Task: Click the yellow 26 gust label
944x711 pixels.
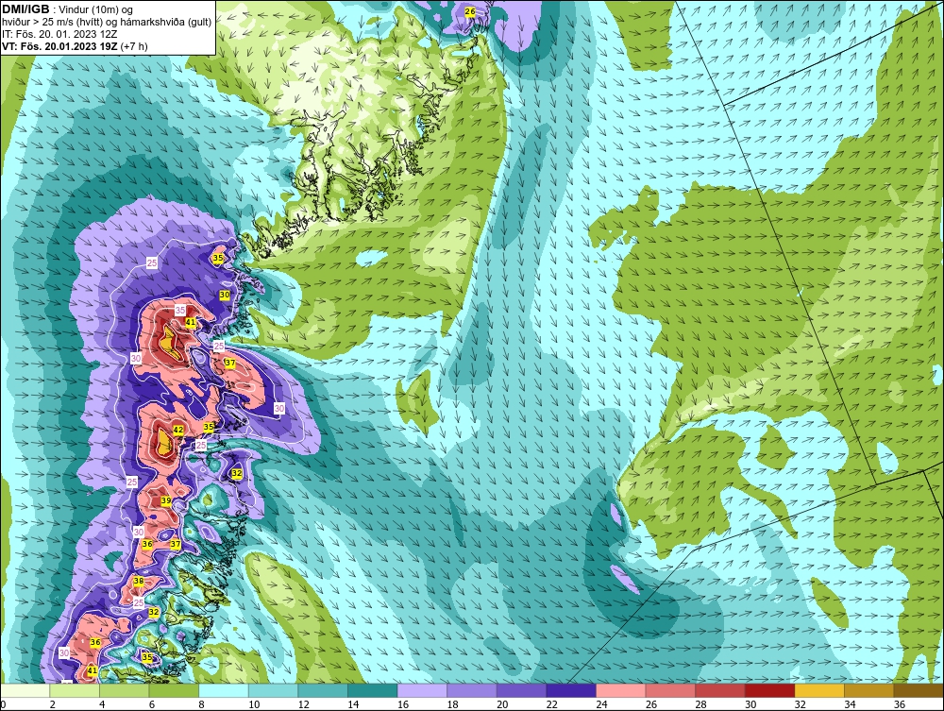Action: (470, 11)
